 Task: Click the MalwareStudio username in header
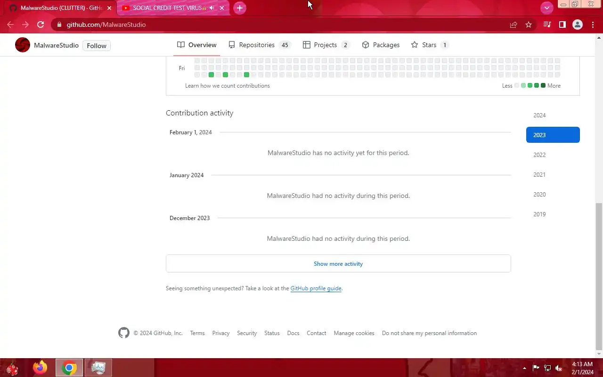[56, 45]
